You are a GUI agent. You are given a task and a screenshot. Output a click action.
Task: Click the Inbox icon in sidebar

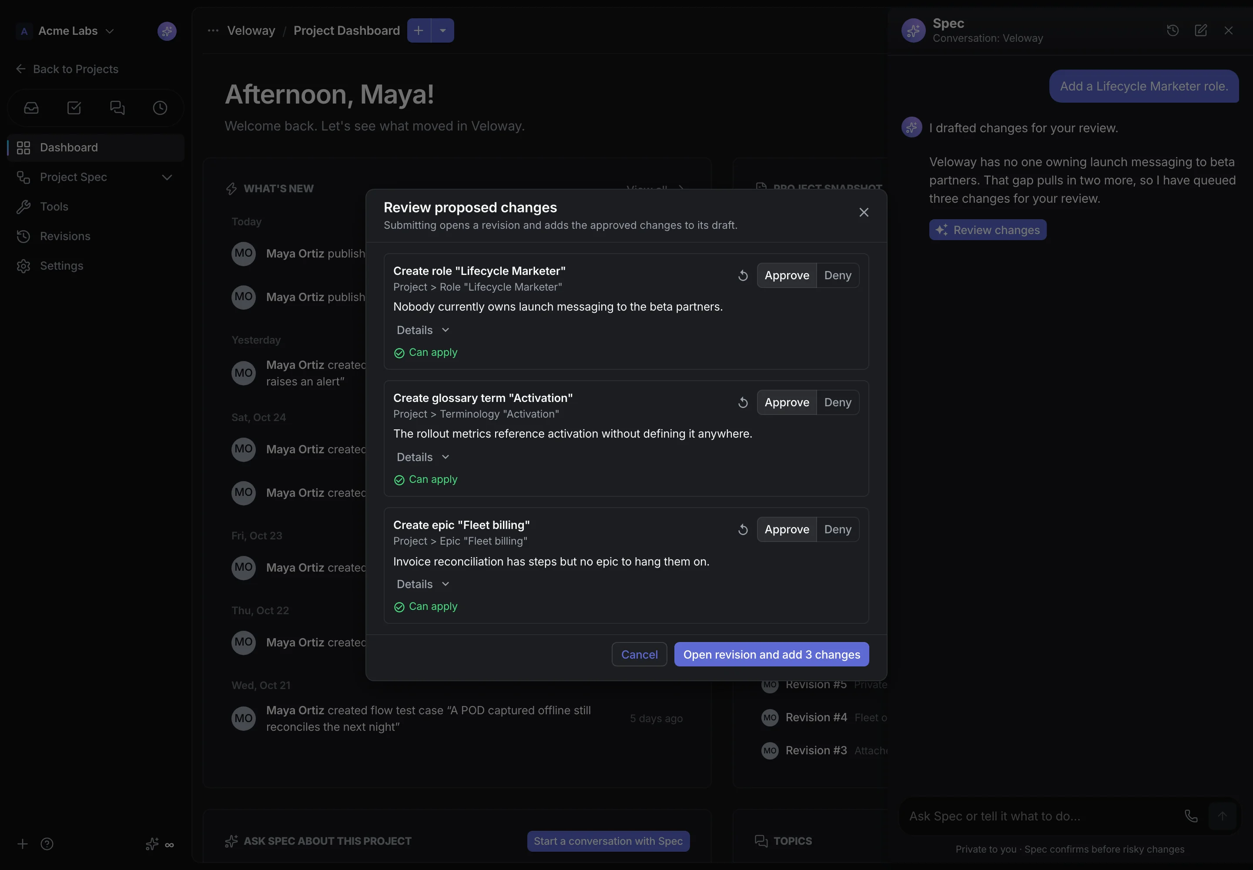31,108
